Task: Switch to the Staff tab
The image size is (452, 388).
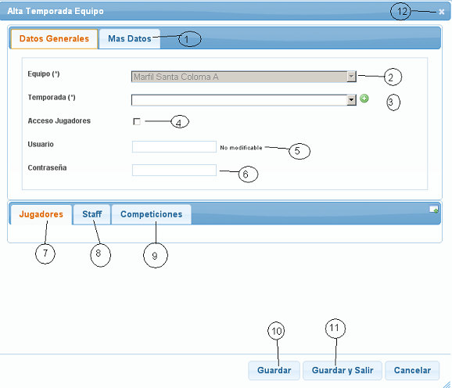Action: [x=92, y=214]
